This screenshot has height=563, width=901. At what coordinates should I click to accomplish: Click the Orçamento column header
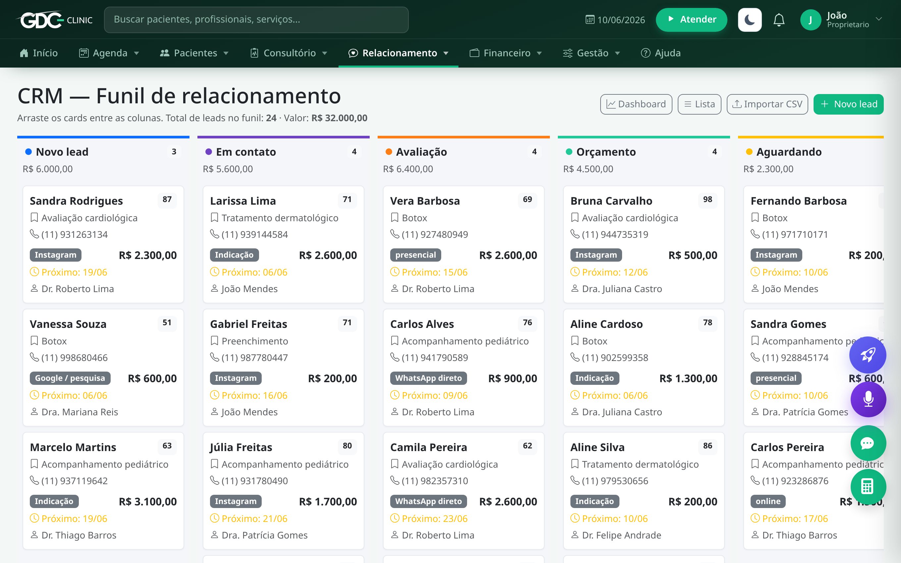click(606, 152)
